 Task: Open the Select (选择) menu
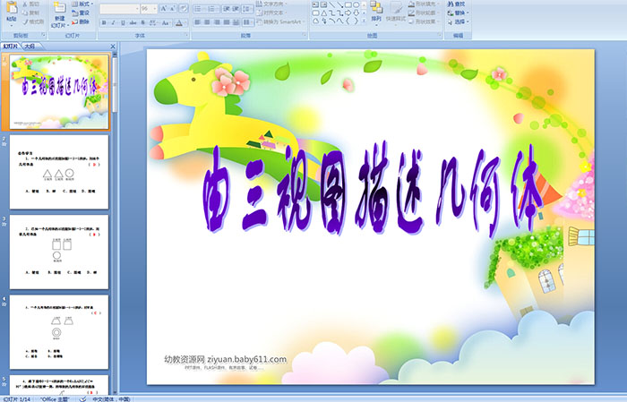[458, 21]
